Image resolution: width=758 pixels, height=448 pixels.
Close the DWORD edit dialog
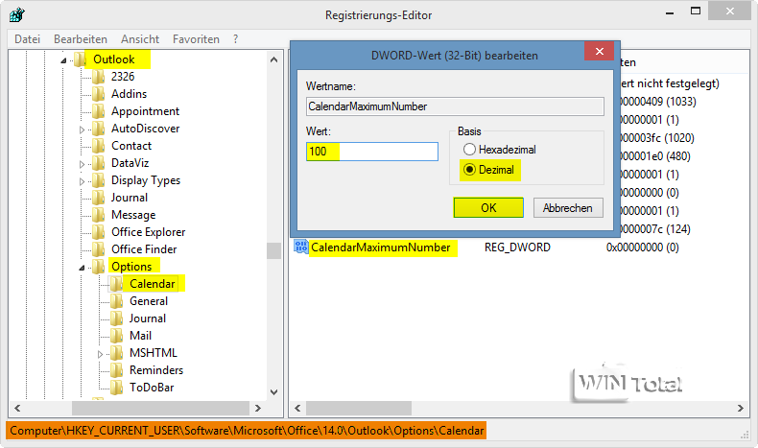[599, 51]
